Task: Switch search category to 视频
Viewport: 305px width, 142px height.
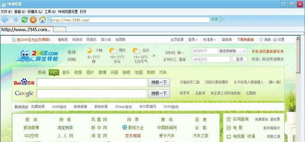Action: [78, 73]
